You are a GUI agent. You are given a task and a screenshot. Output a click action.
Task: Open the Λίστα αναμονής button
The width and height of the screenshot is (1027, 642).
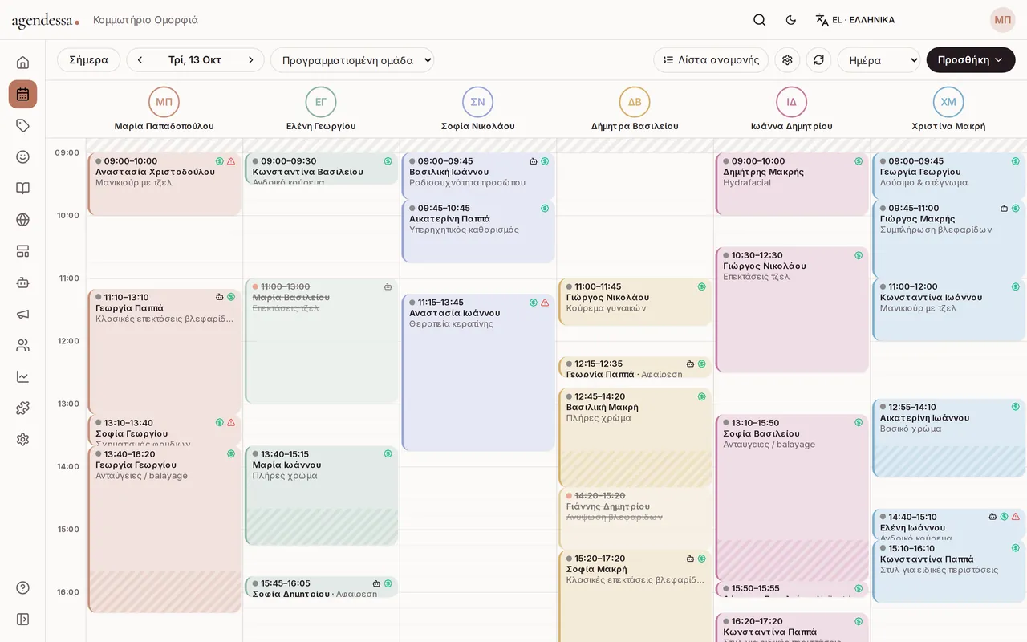click(x=711, y=60)
